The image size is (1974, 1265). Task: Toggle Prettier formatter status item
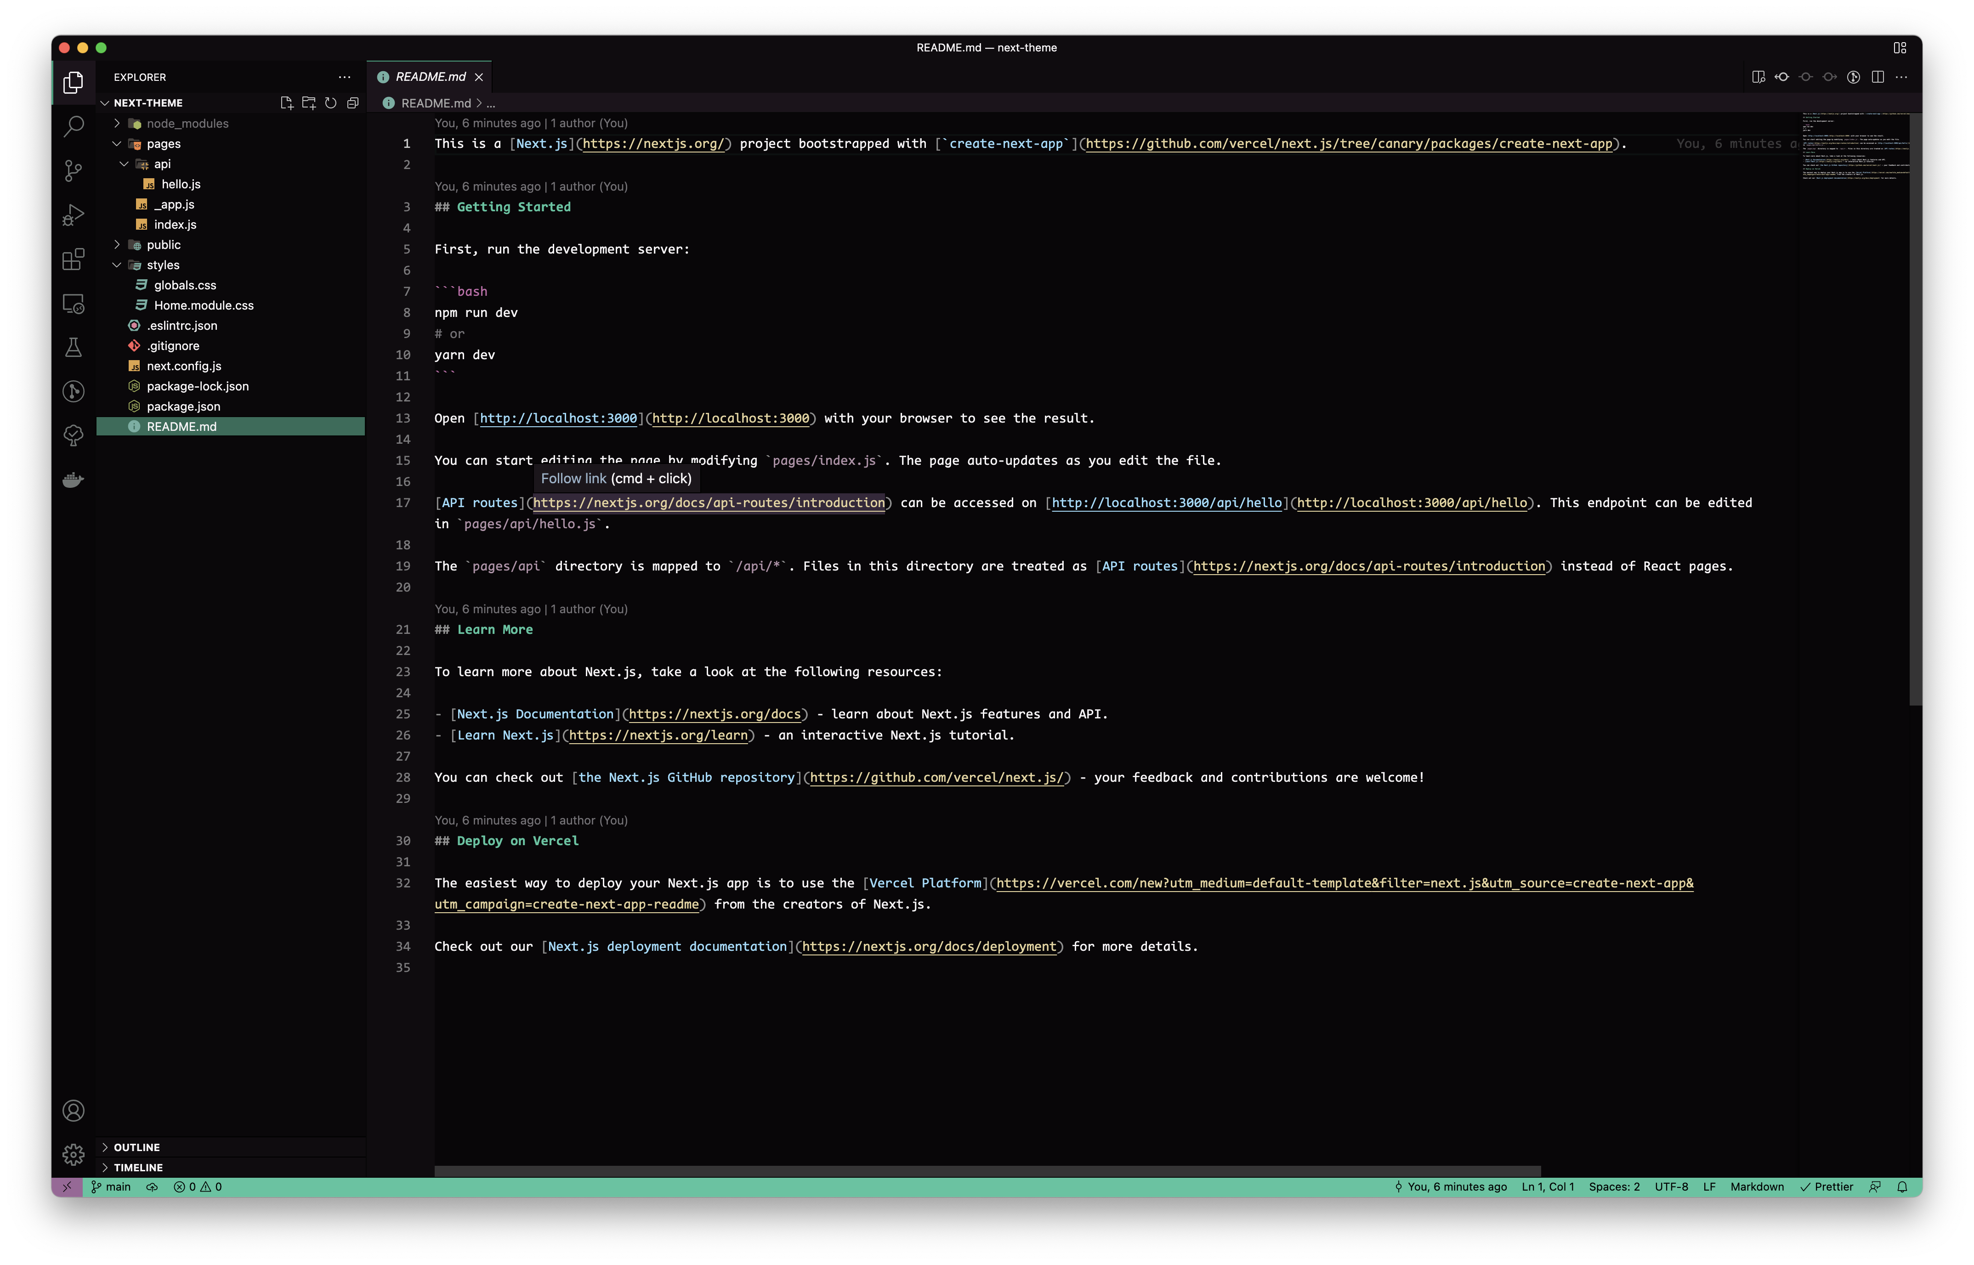click(x=1826, y=1187)
